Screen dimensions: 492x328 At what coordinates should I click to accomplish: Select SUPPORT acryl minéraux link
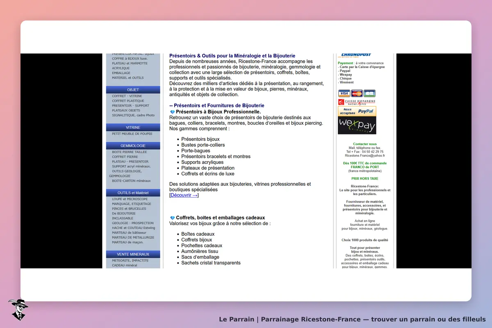coord(131,166)
